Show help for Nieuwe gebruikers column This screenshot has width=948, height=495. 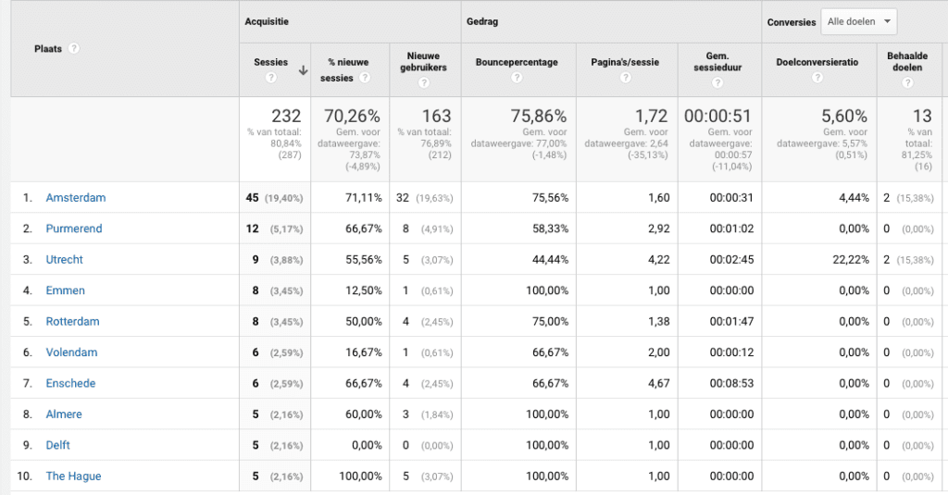pos(423,83)
